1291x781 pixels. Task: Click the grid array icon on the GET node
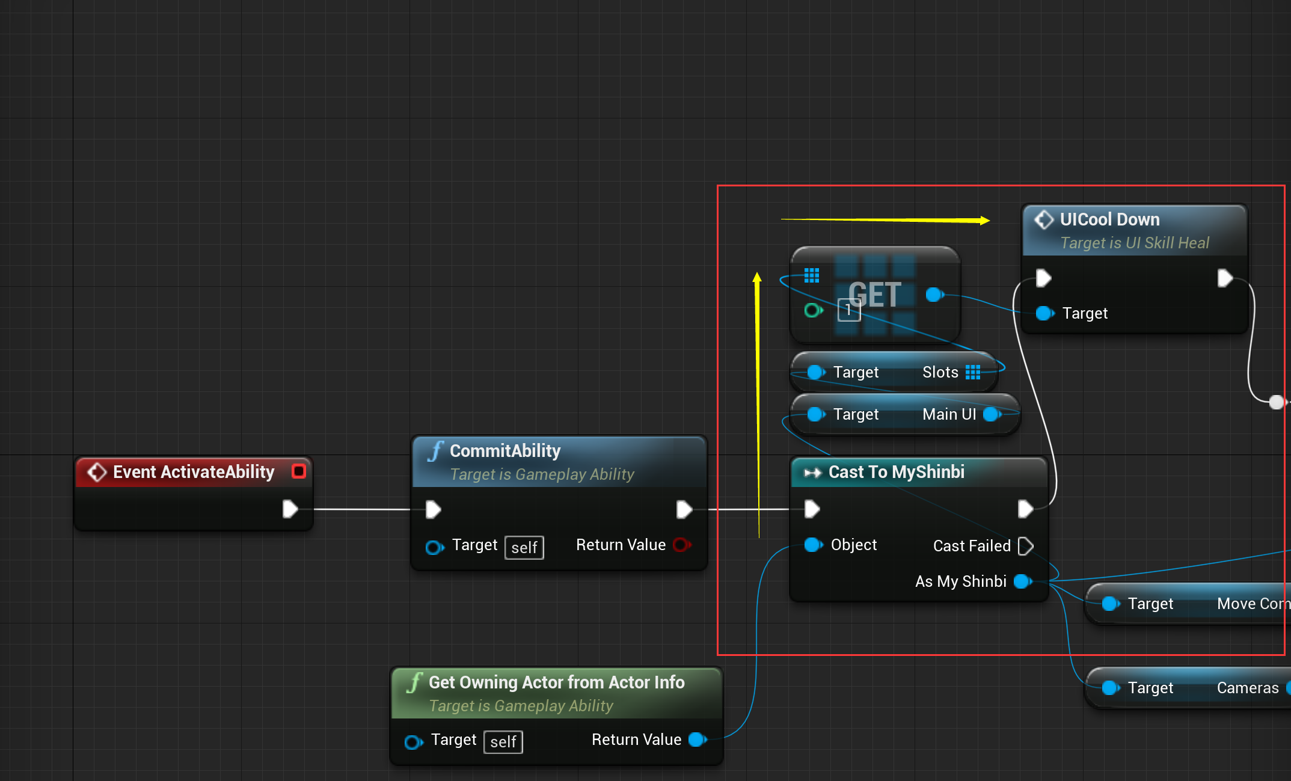pos(812,275)
